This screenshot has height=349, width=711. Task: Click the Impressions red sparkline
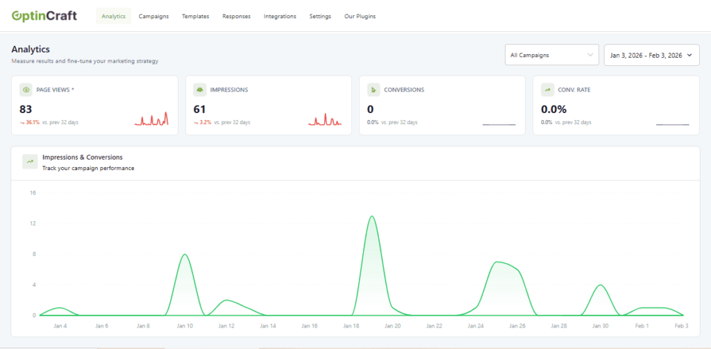[325, 120]
